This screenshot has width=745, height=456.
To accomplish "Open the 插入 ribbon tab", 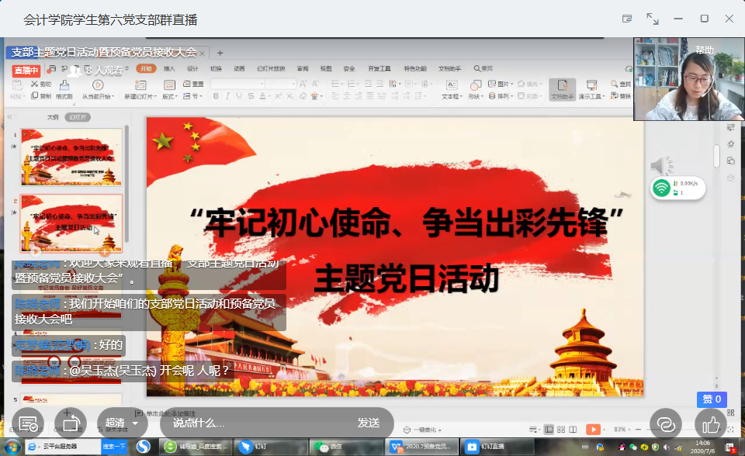I will (x=169, y=68).
